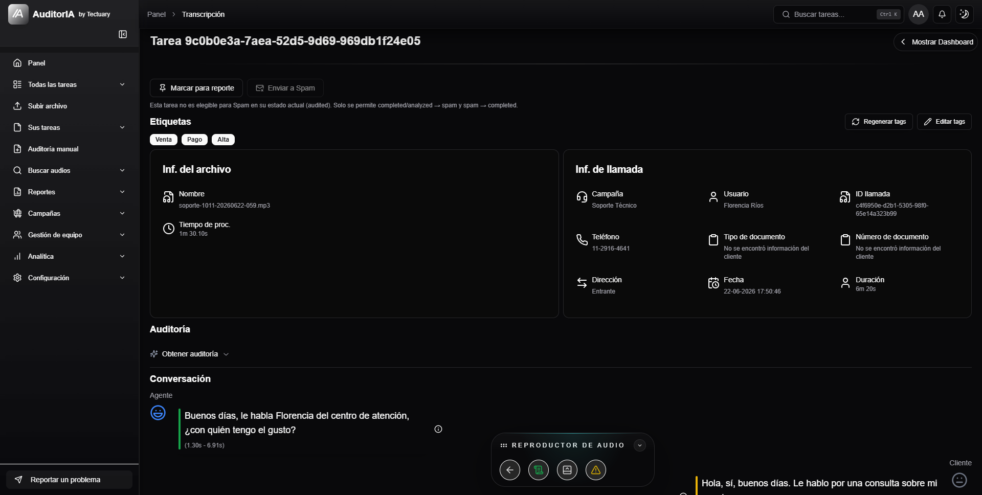Click the Venta tag
The image size is (982, 495).
[164, 140]
